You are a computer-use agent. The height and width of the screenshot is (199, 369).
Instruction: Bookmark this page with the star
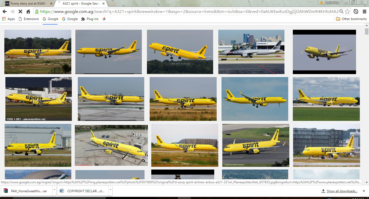(x=347, y=11)
